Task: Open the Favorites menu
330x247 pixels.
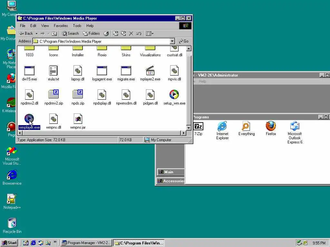Action: (x=61, y=26)
